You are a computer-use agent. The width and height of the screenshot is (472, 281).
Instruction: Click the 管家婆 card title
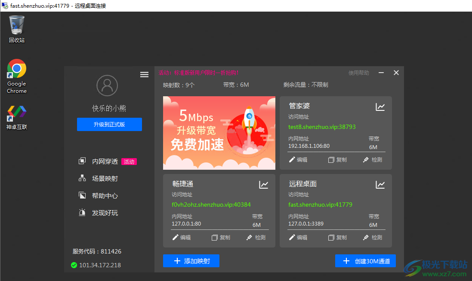point(299,106)
